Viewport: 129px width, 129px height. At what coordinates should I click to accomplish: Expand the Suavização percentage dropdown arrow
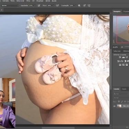coord(76,6)
